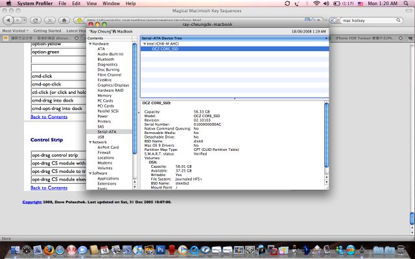Image resolution: width=415 pixels, height=259 pixels.
Task: Click the details pane scrollbar thumb
Action: coord(326,135)
